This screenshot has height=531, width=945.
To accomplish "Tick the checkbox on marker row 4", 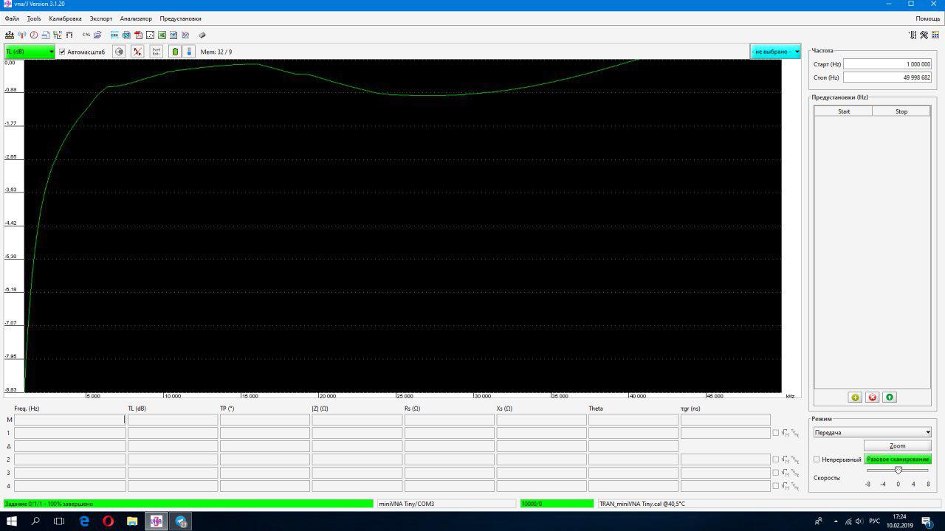I will (x=775, y=486).
